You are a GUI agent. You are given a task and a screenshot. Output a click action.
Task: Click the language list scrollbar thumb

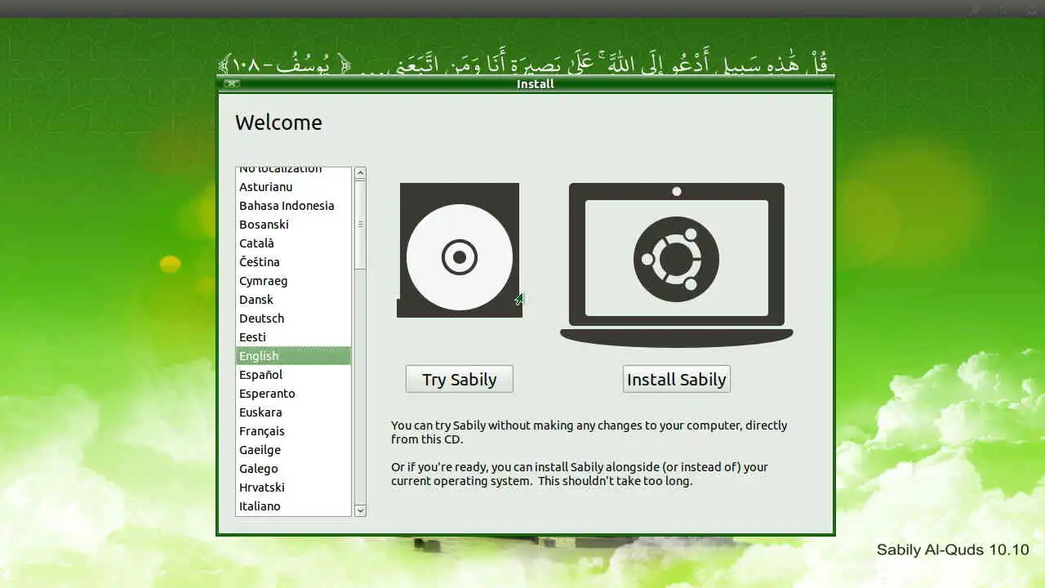coord(360,225)
